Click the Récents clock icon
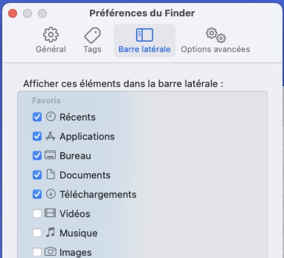Screen dimensions: 284x258 (x=50, y=117)
